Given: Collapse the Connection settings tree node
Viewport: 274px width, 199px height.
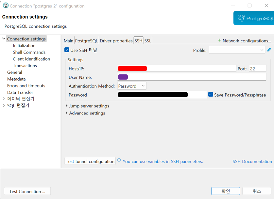Looking at the screenshot, I should click(4, 38).
